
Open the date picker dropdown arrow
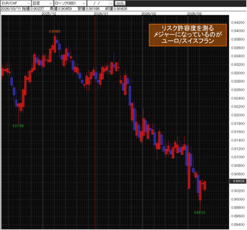pos(111,3)
